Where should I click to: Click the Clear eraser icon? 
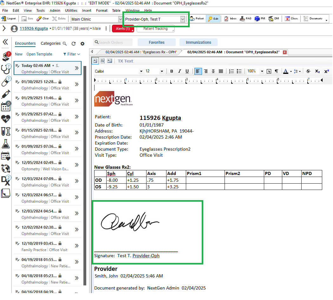point(42,19)
